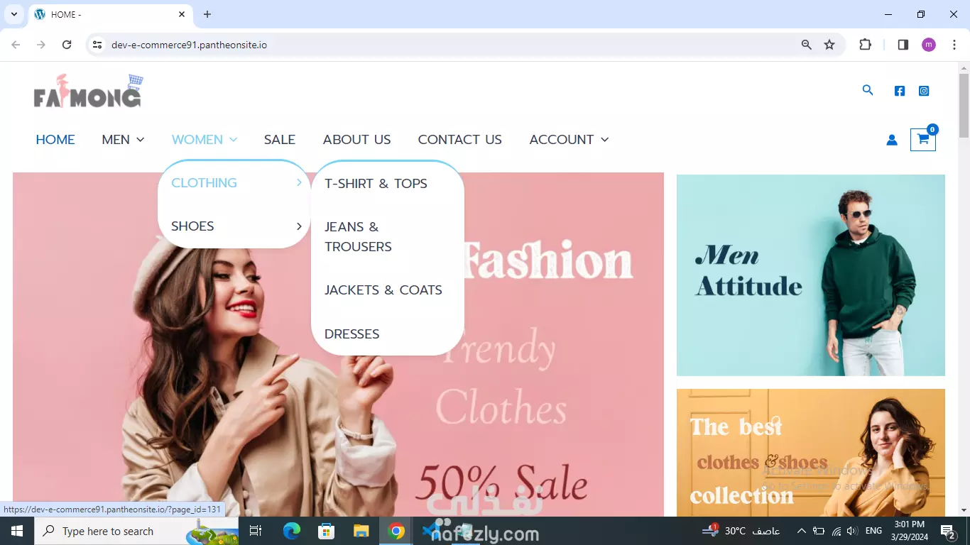Open Chrome profile avatar

click(x=929, y=45)
